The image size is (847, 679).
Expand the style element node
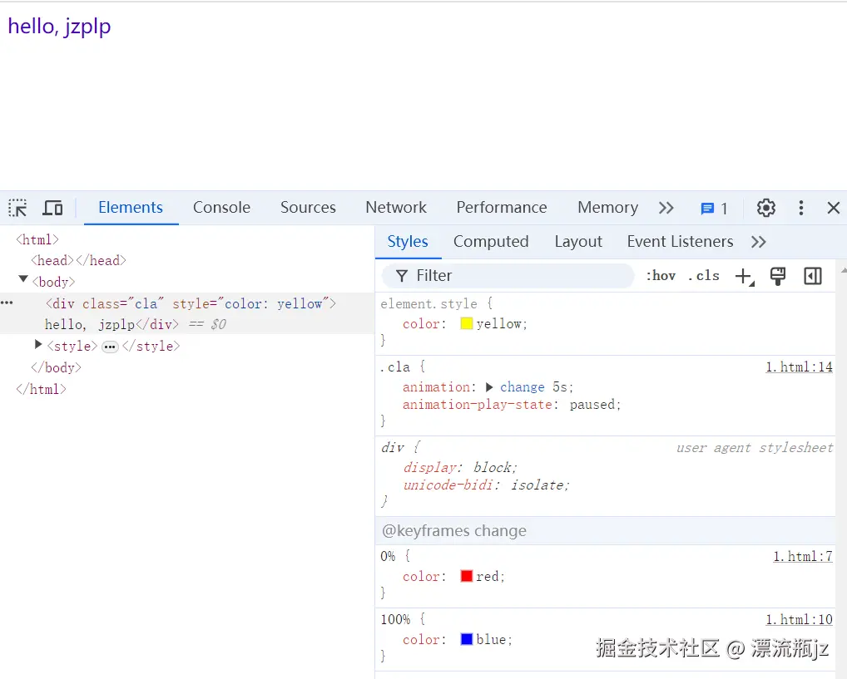coord(37,346)
